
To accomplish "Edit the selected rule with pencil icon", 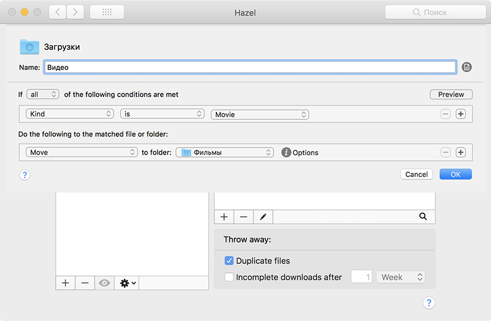I will tap(263, 217).
